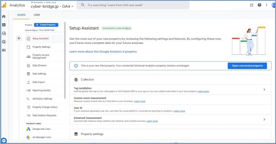Click the Data Settings database icon
The image size is (276, 144).
28,74
